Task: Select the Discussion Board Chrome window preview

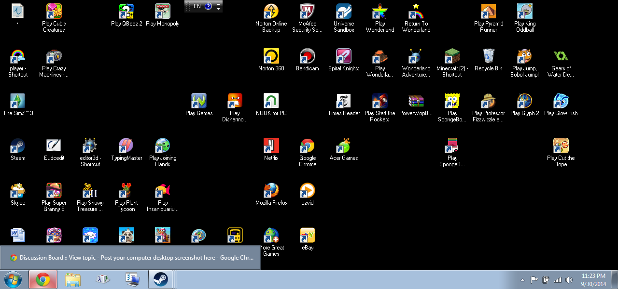Action: tap(130, 258)
